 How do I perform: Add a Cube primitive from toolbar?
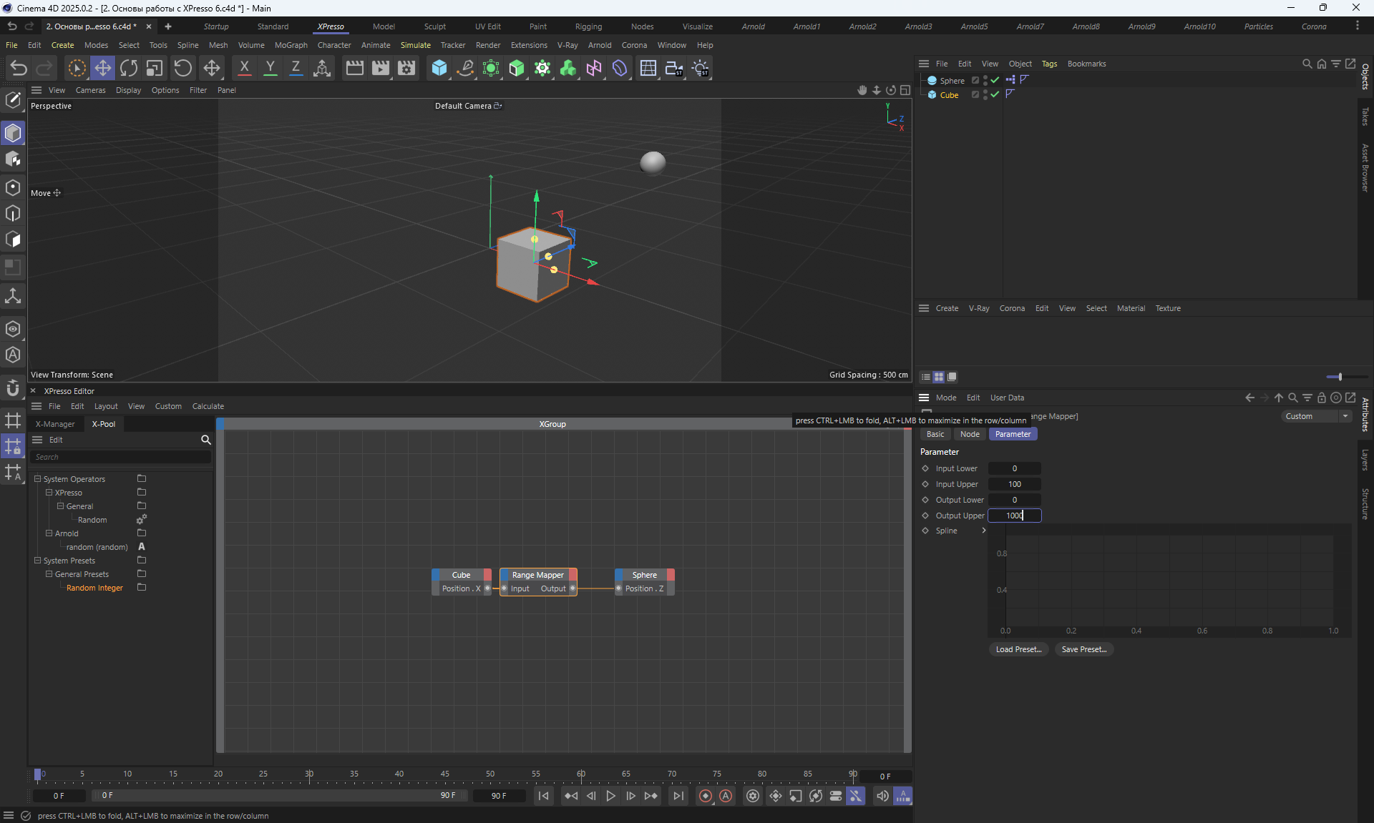439,68
